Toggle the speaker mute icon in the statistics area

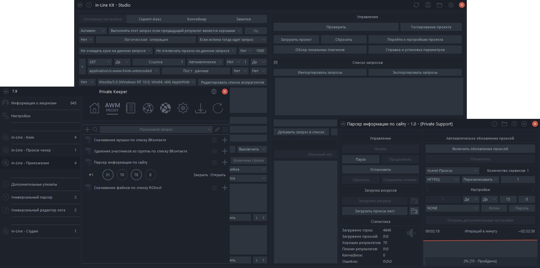pyautogui.click(x=411, y=233)
